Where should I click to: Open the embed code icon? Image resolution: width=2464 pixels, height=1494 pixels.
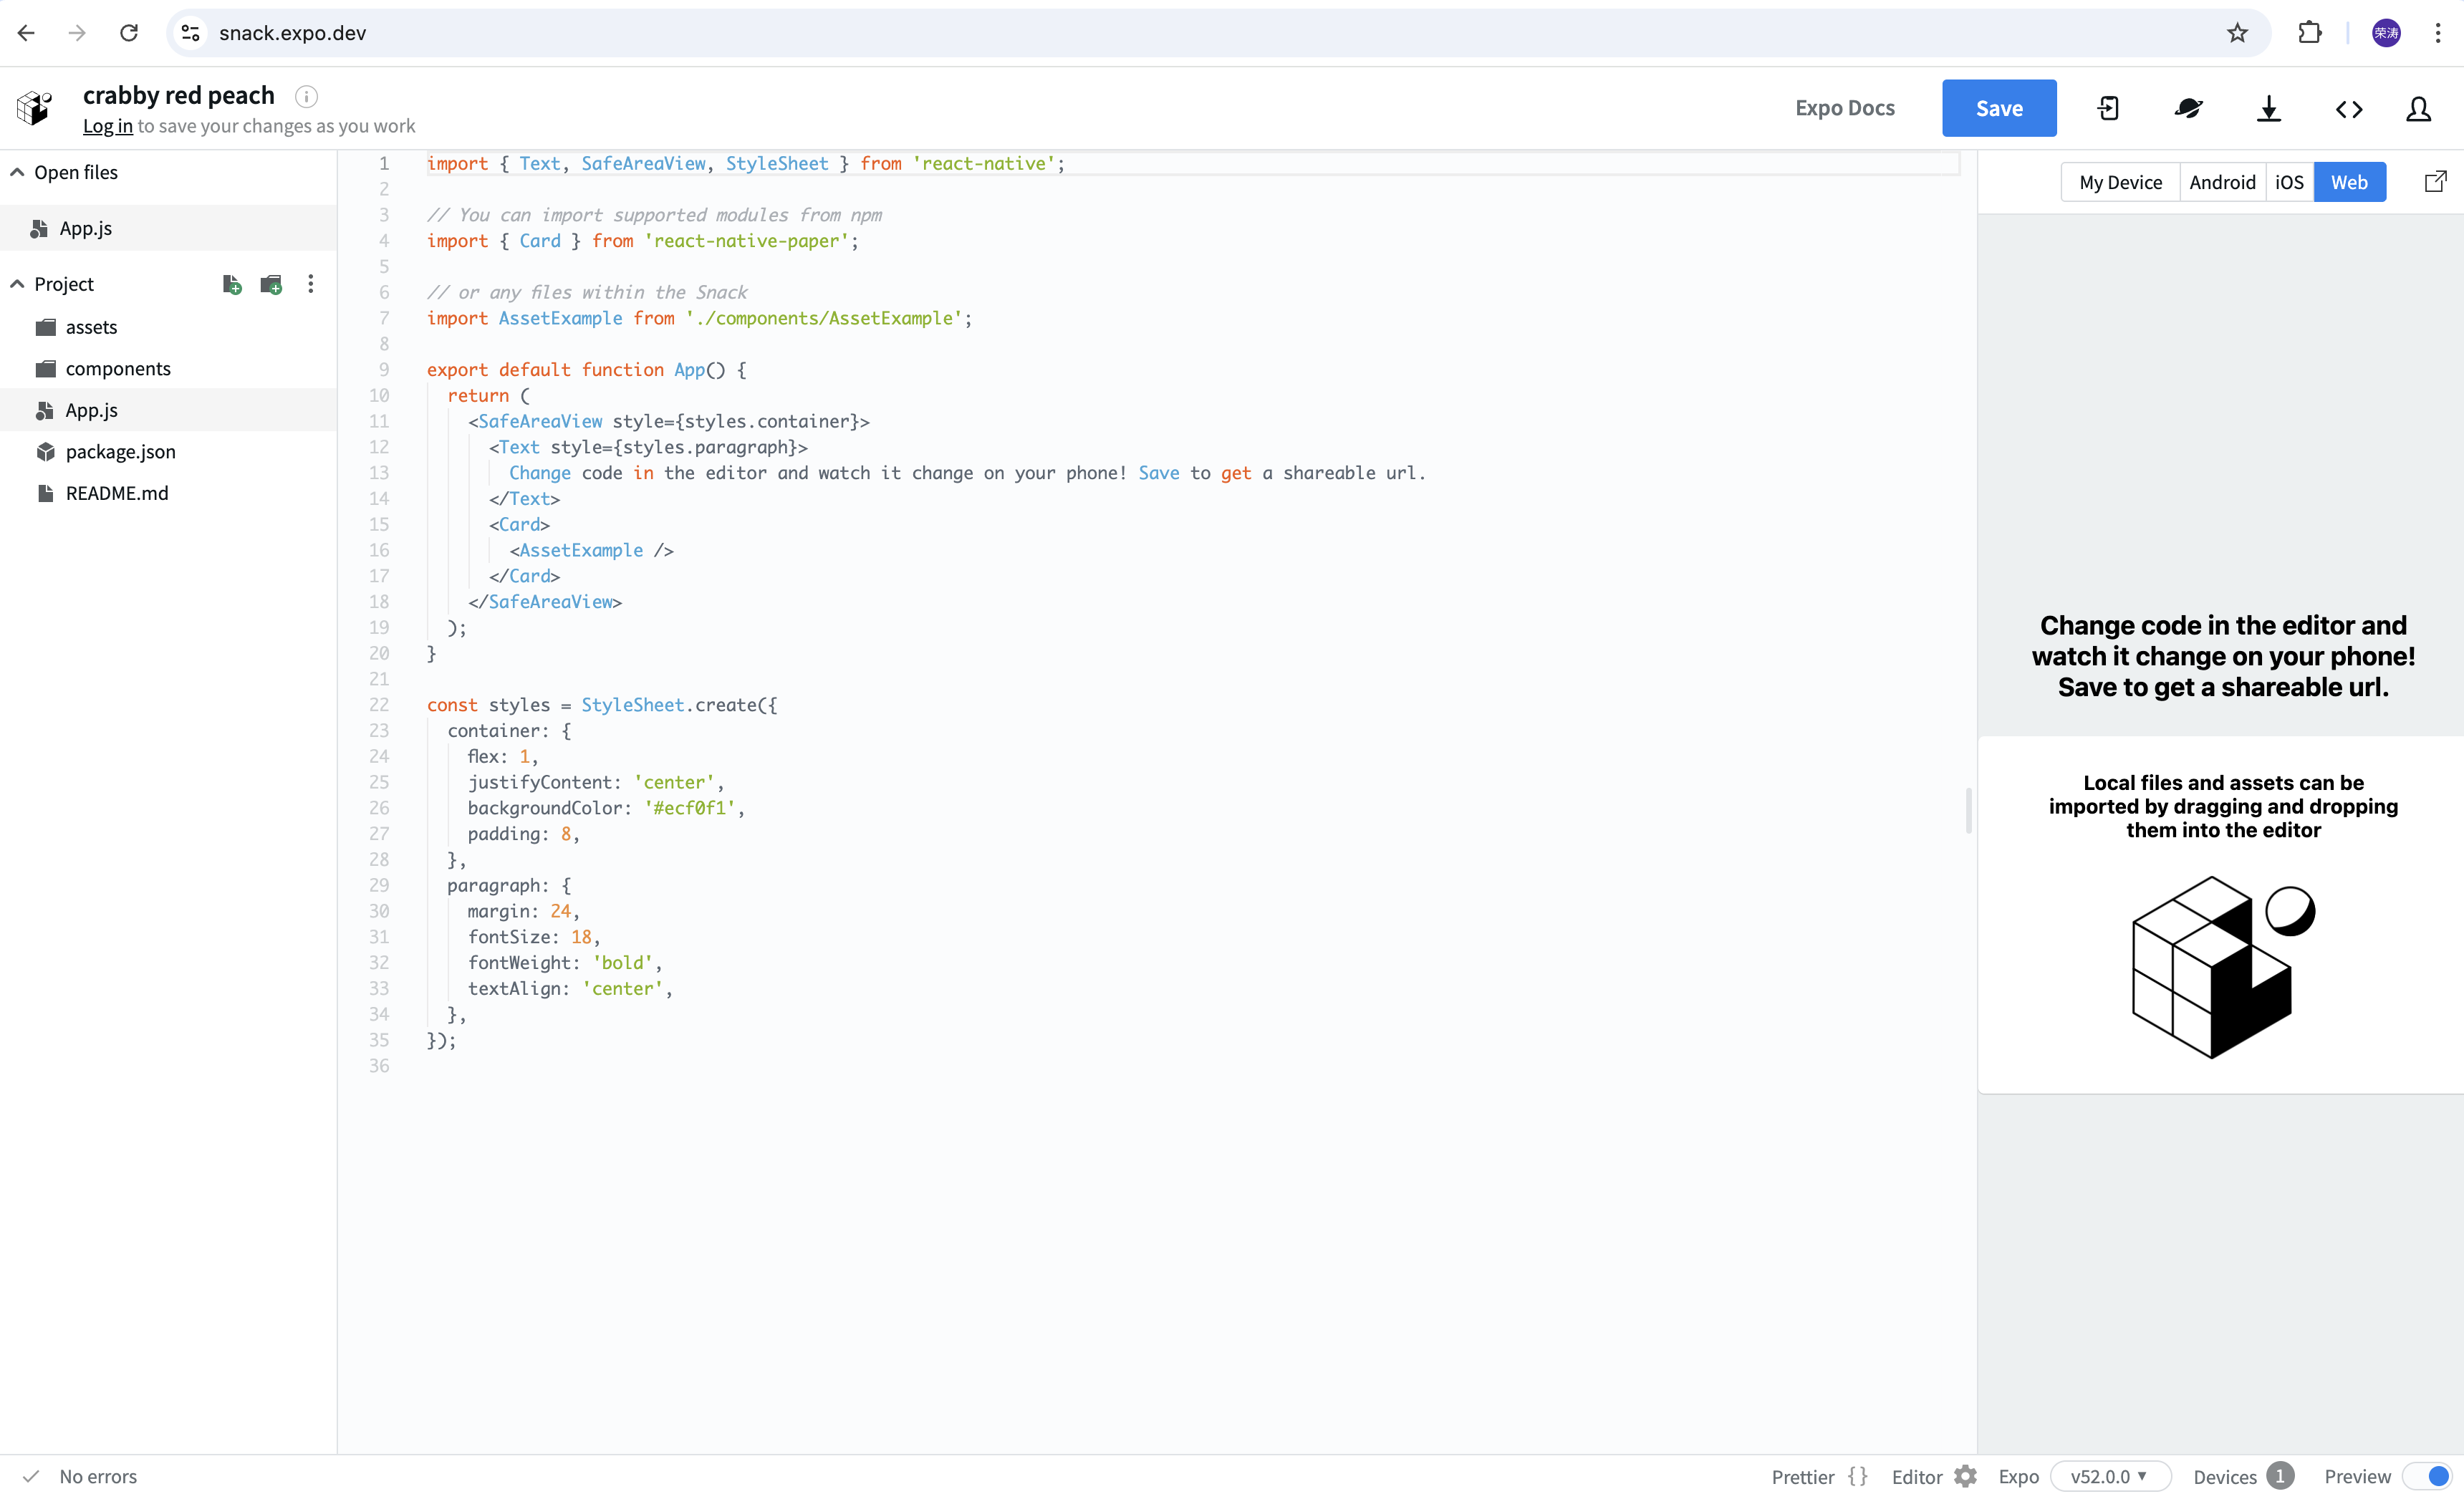(2348, 108)
